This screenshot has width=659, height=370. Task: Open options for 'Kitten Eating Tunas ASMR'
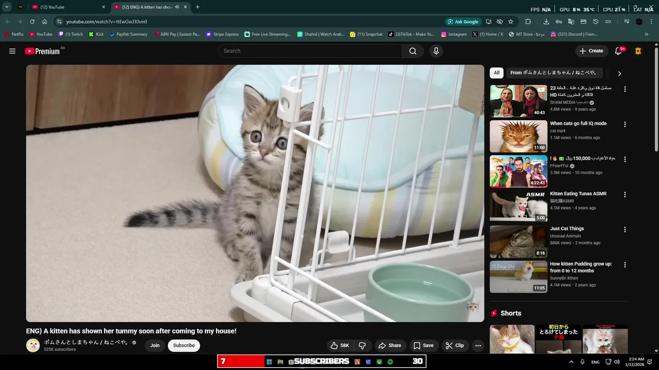coord(625,195)
